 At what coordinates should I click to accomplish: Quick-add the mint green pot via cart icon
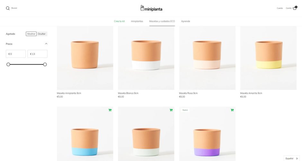pos(171,110)
